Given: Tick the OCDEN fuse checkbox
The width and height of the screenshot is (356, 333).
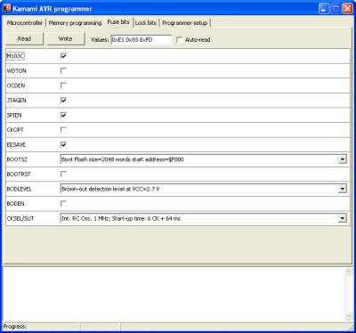Looking at the screenshot, I should coord(63,85).
